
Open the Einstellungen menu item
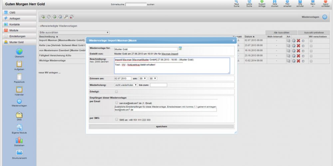[17, 36]
